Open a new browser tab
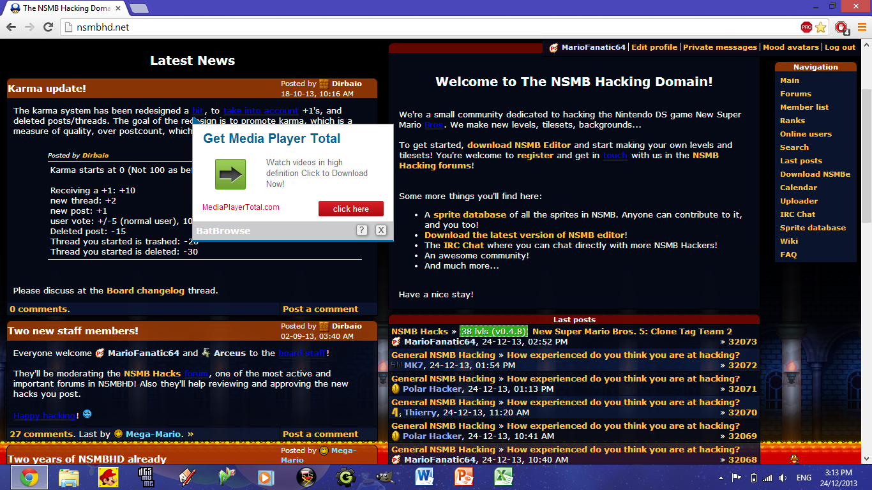Viewport: 872px width, 490px height. click(x=139, y=8)
